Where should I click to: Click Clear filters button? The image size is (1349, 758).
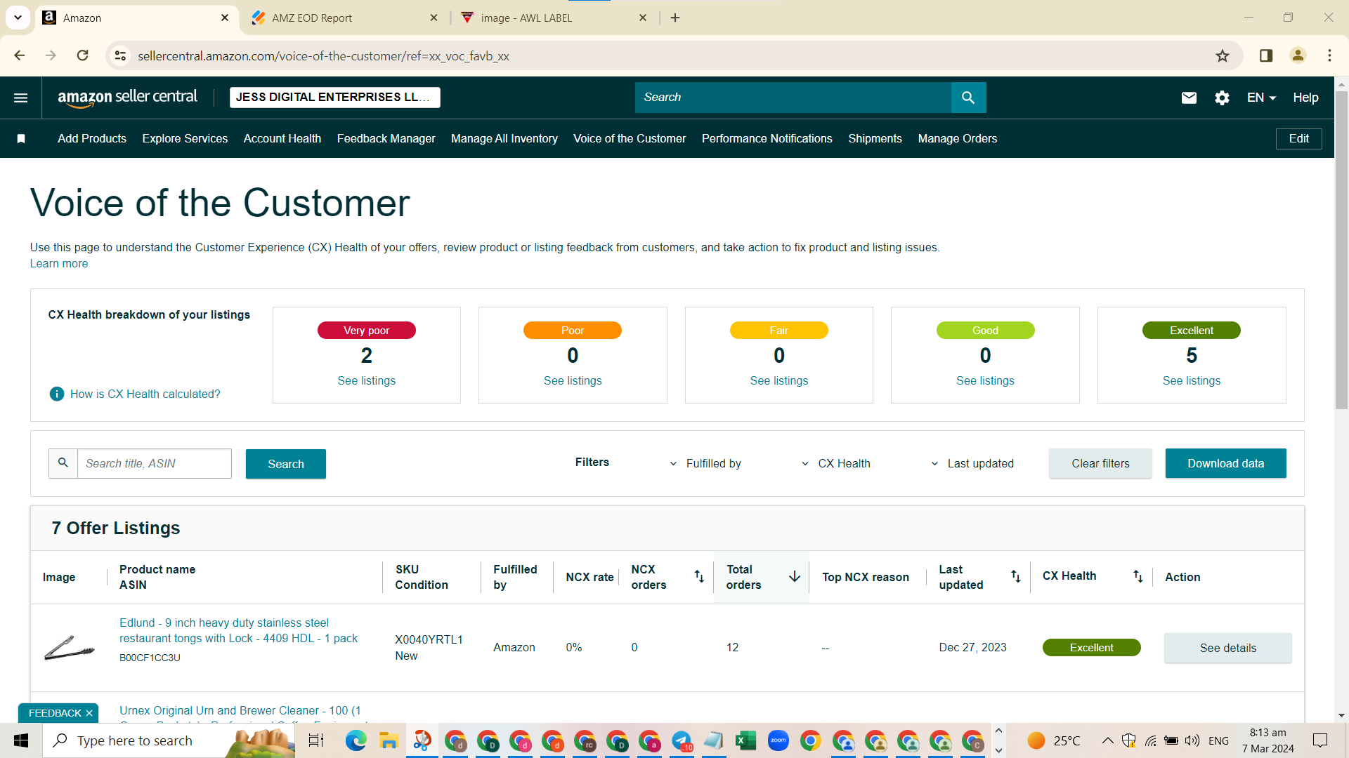pyautogui.click(x=1100, y=463)
